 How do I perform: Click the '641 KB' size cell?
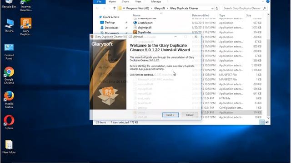(257, 94)
